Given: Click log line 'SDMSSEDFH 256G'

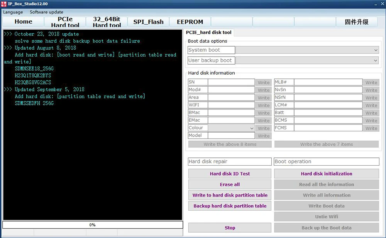Looking at the screenshot, I should pyautogui.click(x=34, y=103).
